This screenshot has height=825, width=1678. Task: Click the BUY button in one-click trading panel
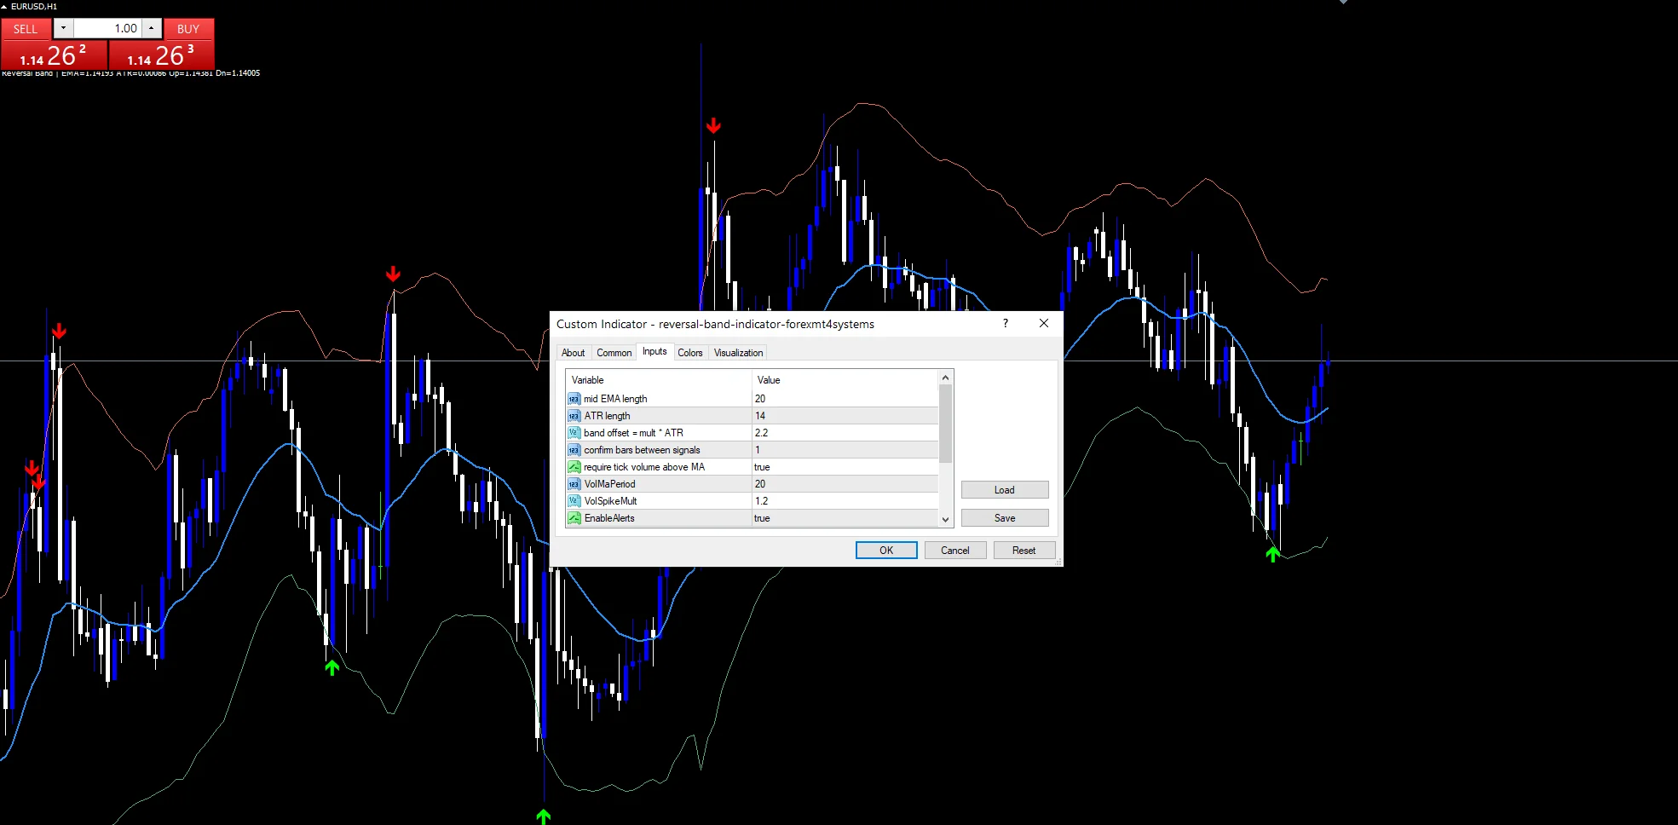coord(188,29)
